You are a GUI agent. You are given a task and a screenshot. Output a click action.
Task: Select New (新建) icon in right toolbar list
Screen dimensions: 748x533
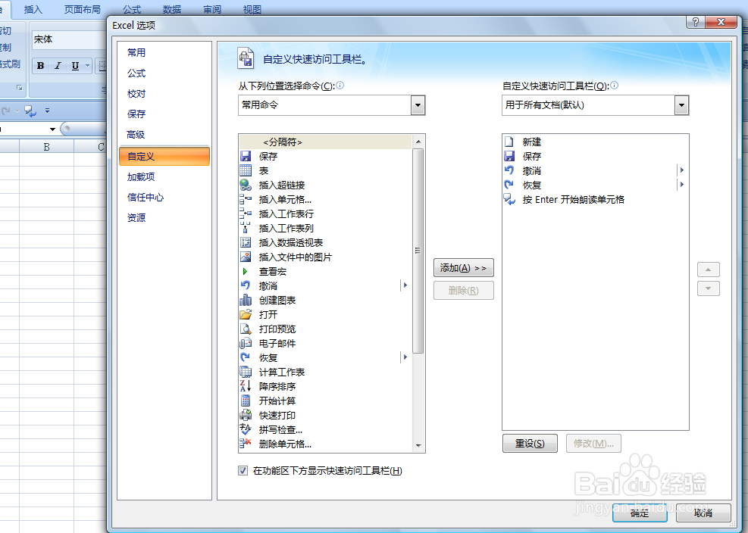coord(509,142)
